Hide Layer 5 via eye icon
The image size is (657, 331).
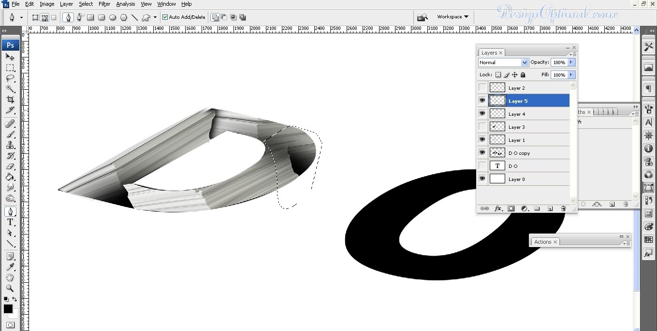pos(482,101)
